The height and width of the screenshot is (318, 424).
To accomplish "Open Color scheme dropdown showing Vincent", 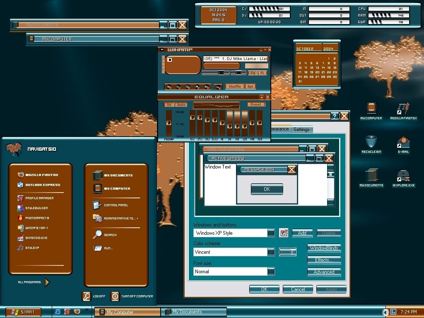I will pyautogui.click(x=271, y=252).
